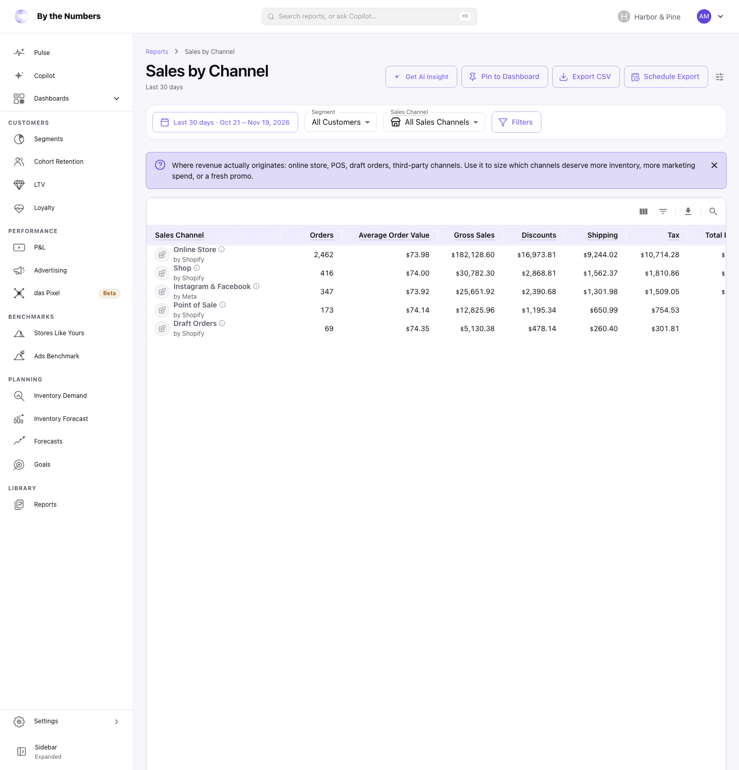Image resolution: width=739 pixels, height=770 pixels.
Task: Dismiss the info banner with X
Action: tap(714, 165)
